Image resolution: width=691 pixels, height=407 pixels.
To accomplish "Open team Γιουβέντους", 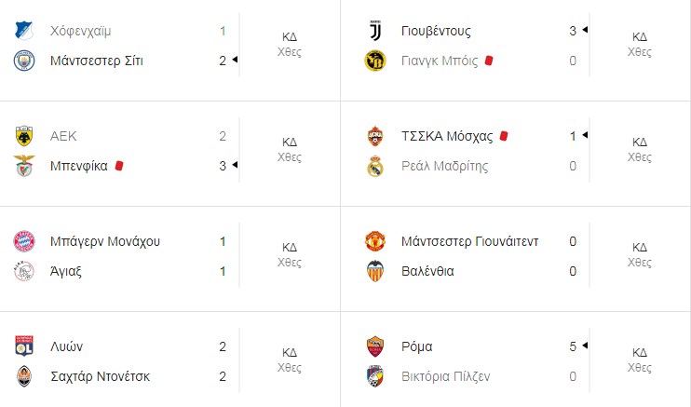I will pyautogui.click(x=436, y=32).
